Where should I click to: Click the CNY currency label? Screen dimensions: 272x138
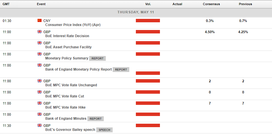click(x=47, y=21)
